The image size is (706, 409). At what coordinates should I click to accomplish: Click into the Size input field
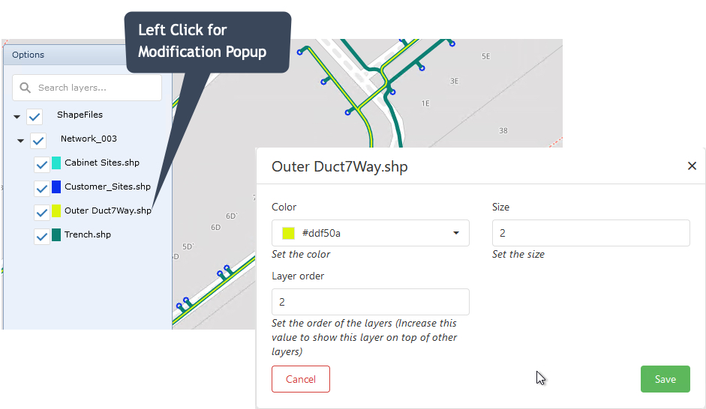[x=590, y=233]
